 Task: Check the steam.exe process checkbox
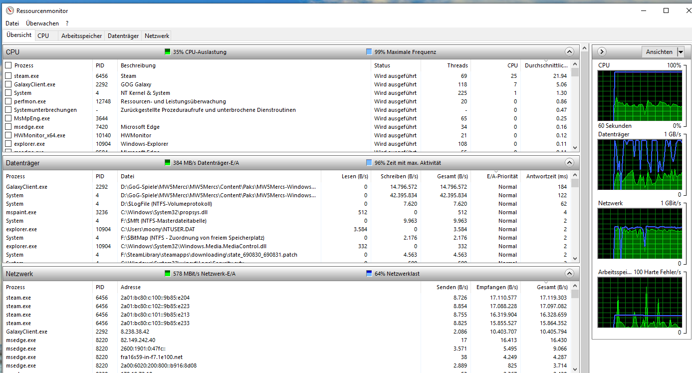coord(8,76)
